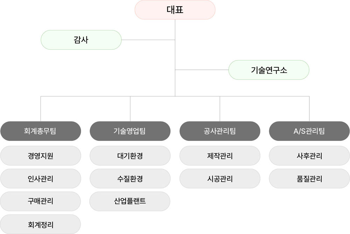
Task: Choose 경영지원 under 회계총무팀
Action: pyautogui.click(x=41, y=156)
